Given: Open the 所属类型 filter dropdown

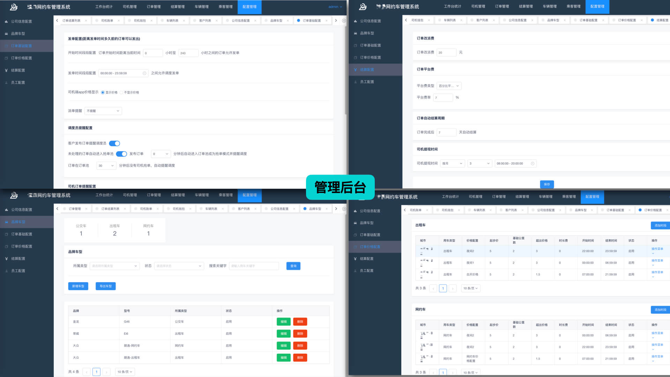Looking at the screenshot, I should click(x=114, y=266).
